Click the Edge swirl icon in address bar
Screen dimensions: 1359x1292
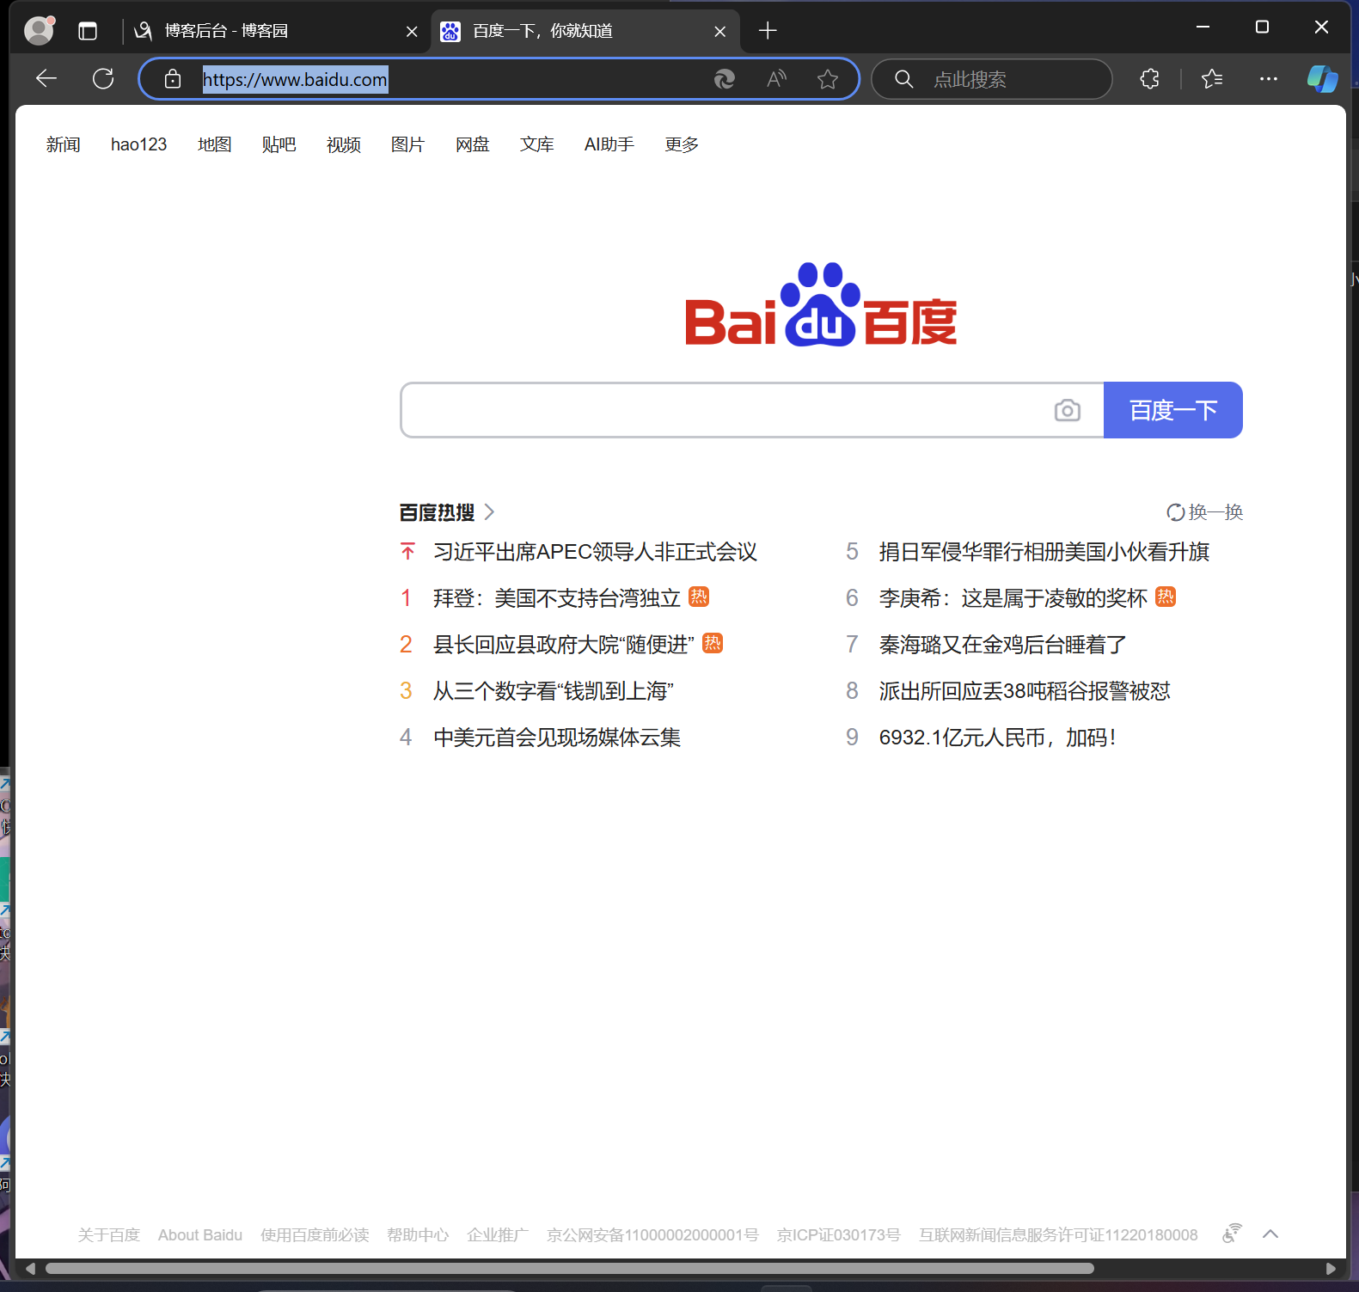pyautogui.click(x=725, y=79)
